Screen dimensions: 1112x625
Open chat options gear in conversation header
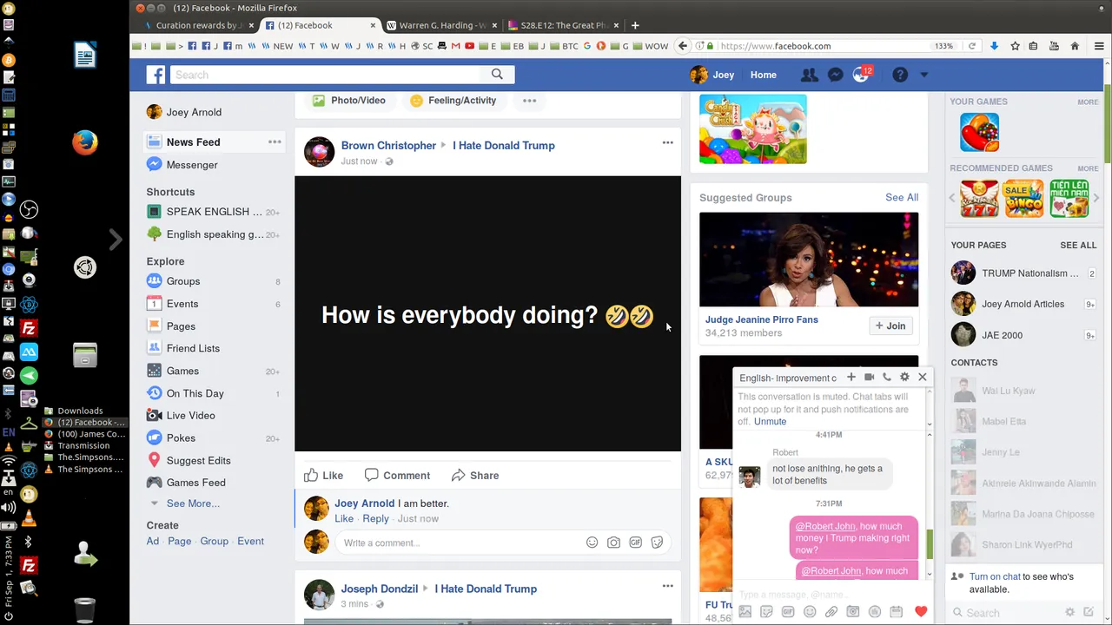point(904,377)
